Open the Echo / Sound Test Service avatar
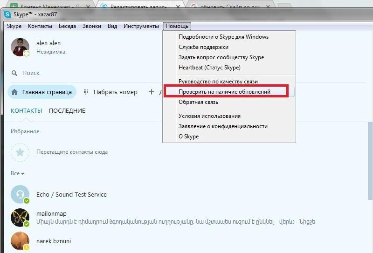Image resolution: width=373 pixels, height=253 pixels. point(20,194)
